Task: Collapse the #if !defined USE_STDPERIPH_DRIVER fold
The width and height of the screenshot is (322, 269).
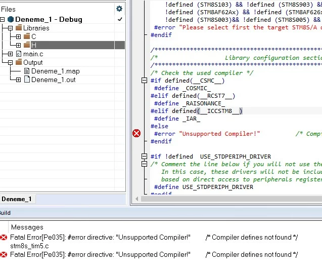Action: 145,157
